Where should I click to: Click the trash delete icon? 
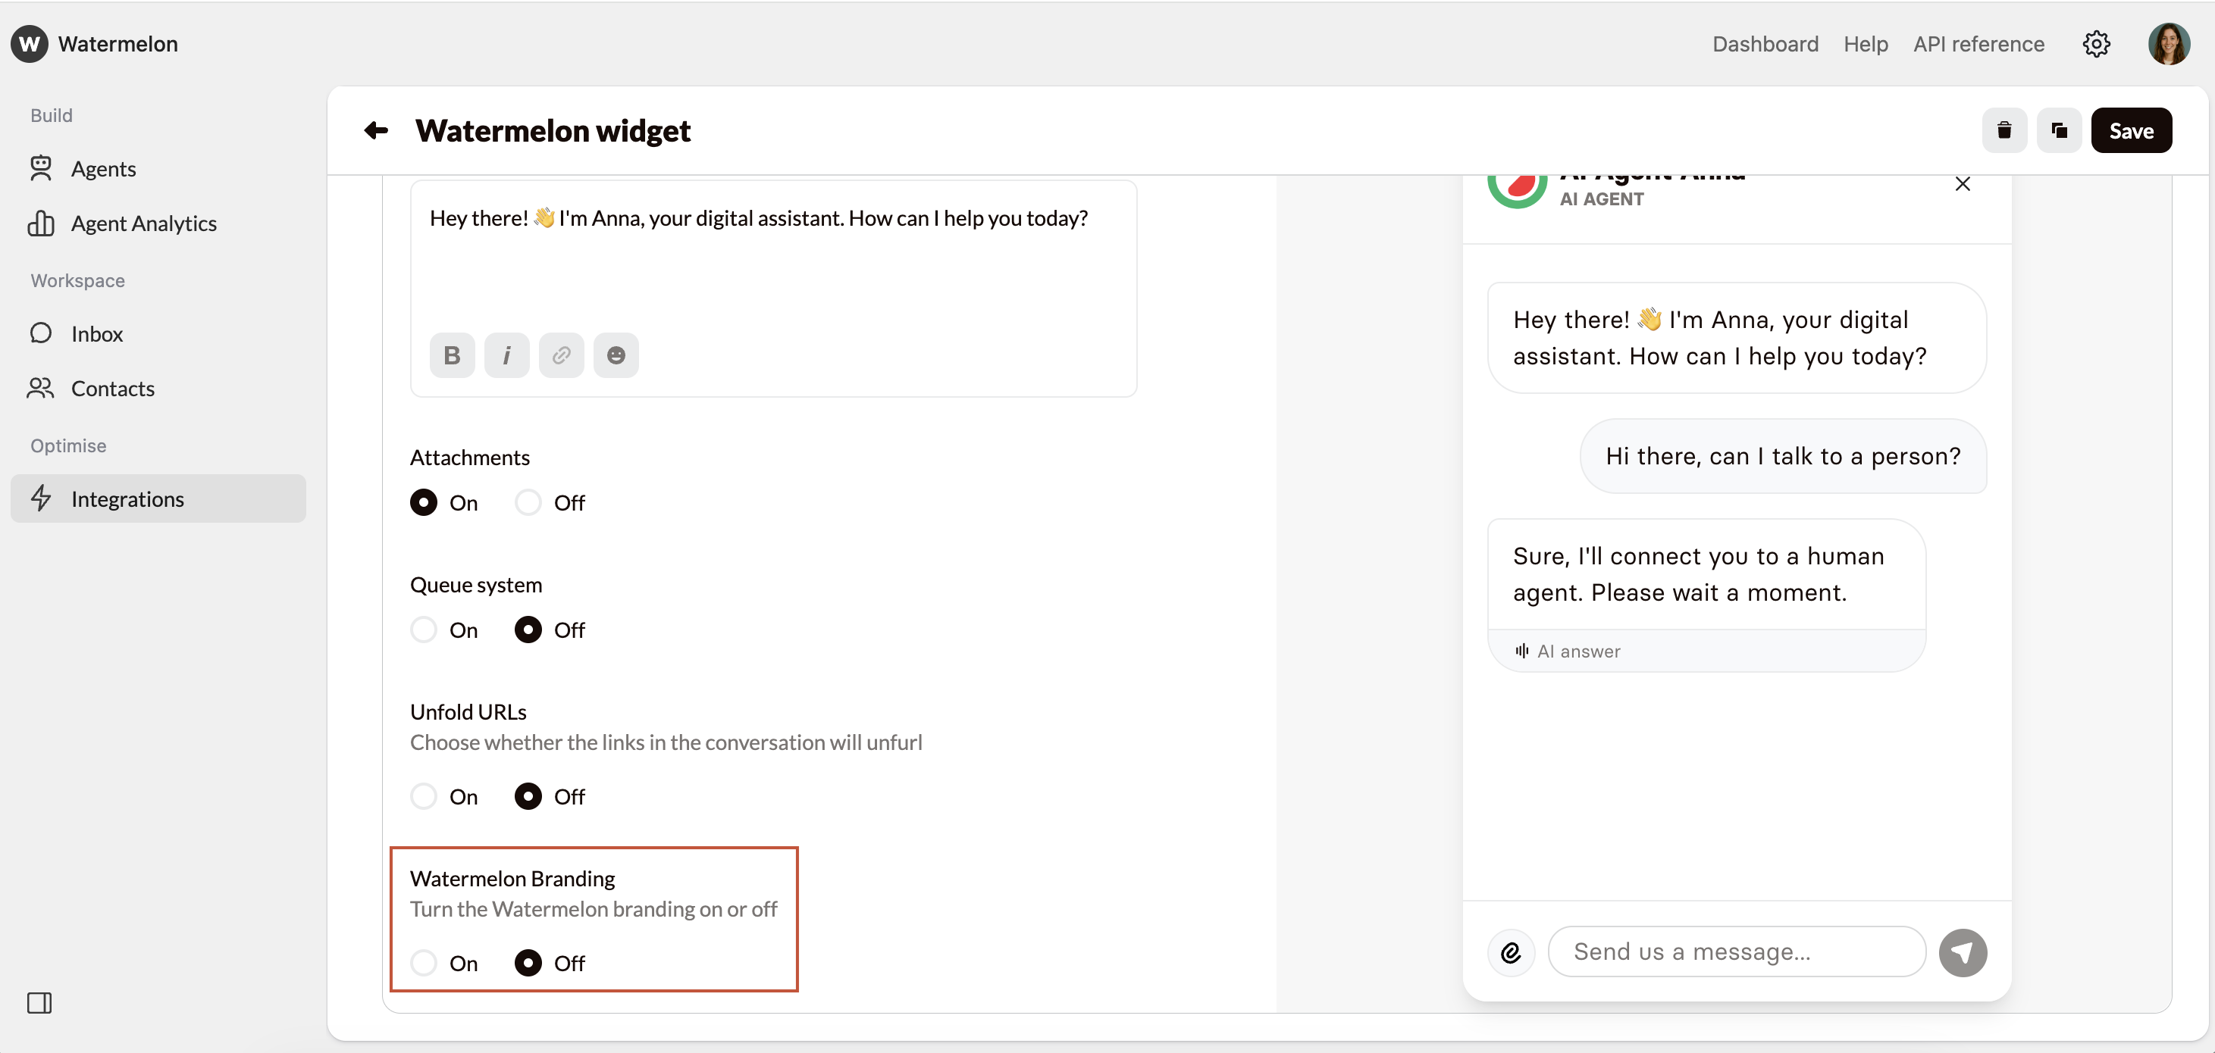coord(2004,130)
